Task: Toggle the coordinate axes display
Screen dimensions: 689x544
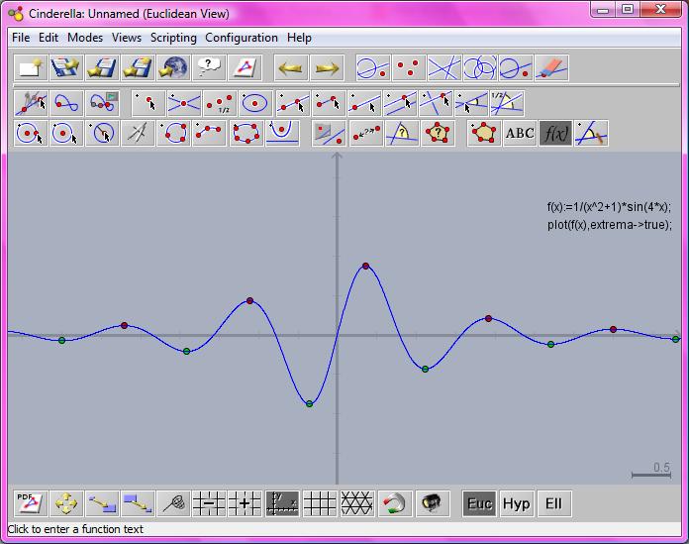Action: click(x=283, y=503)
